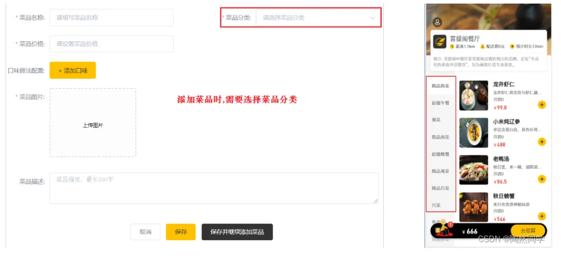This screenshot has height=274, width=561.
Task: Click the ¥566 price
Action: [x=500, y=219]
